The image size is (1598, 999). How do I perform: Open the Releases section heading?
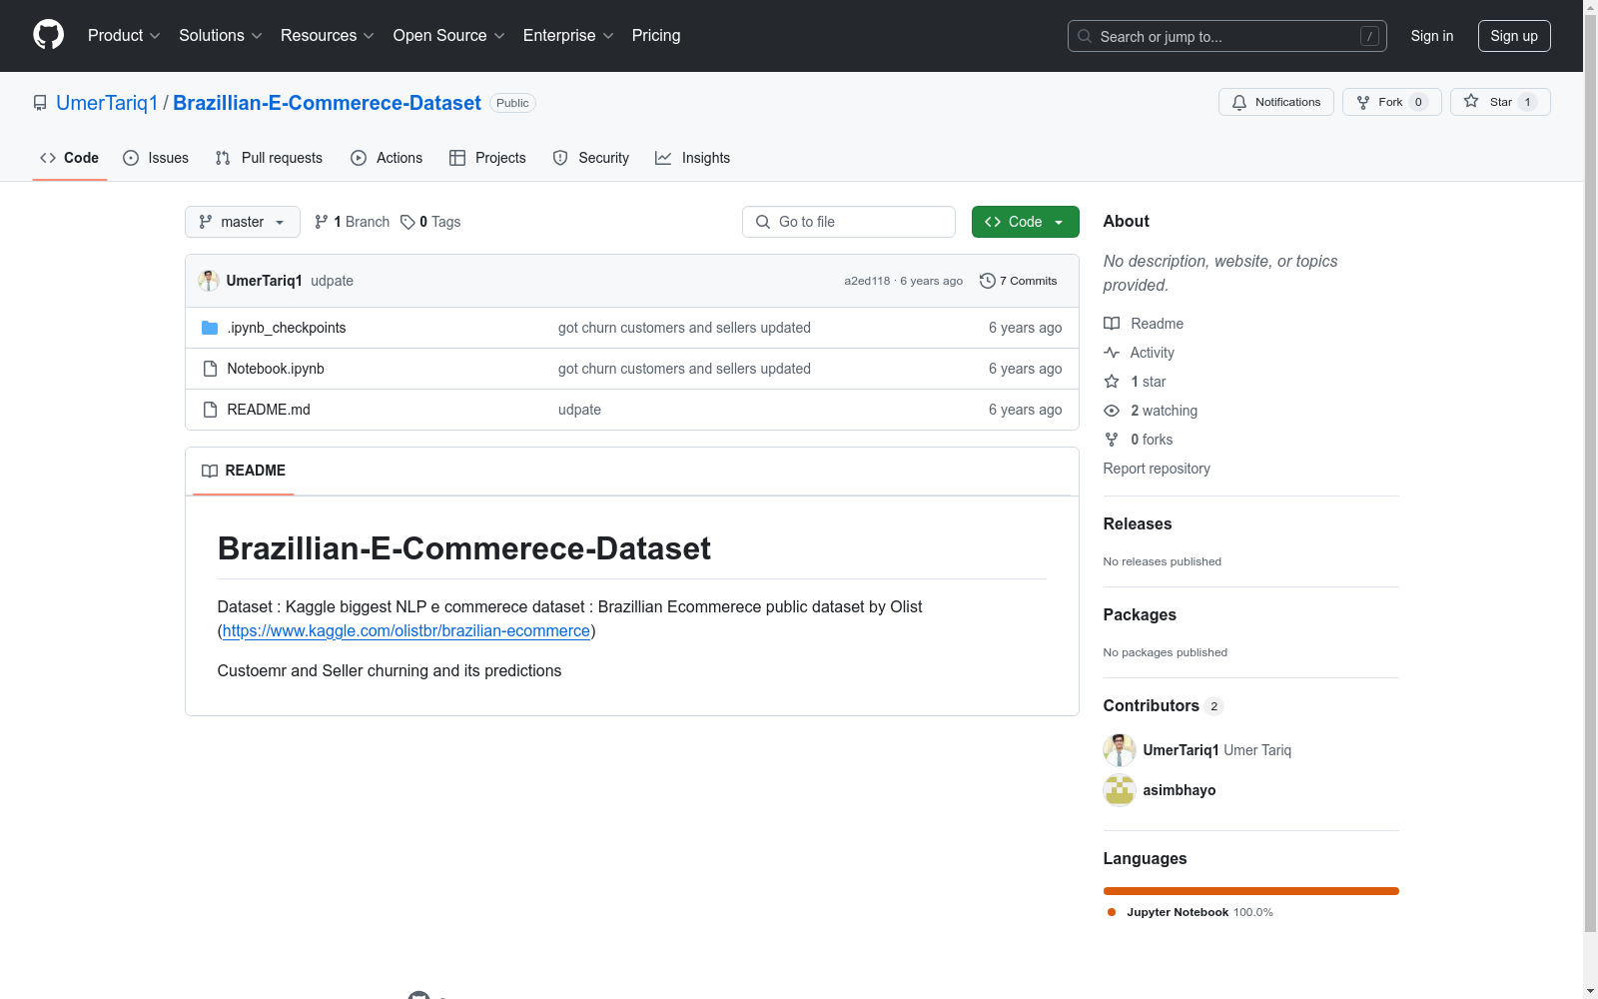1138,523
